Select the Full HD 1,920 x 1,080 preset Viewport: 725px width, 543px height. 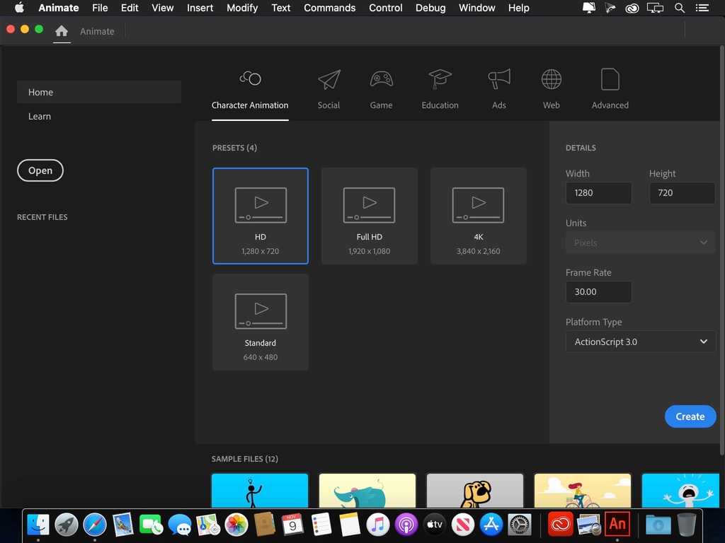point(369,216)
